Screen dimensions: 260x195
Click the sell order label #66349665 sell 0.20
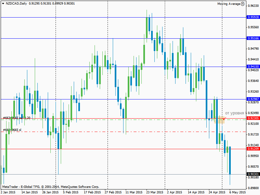click(x=17, y=118)
